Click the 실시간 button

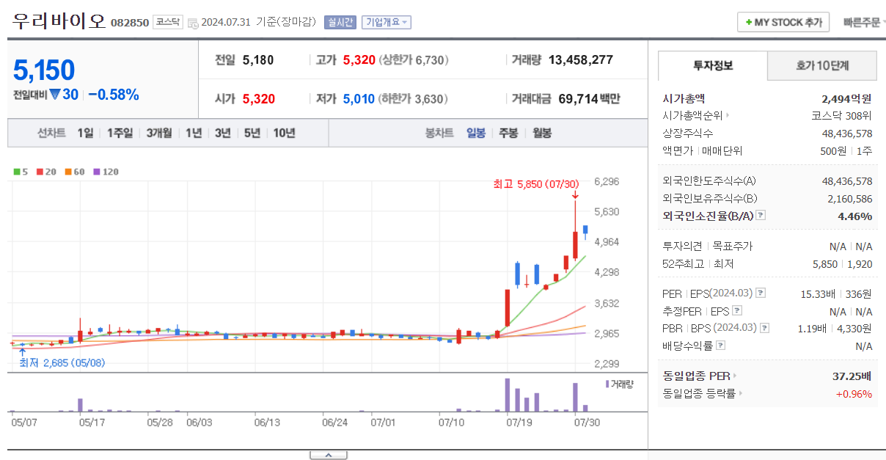click(x=340, y=23)
